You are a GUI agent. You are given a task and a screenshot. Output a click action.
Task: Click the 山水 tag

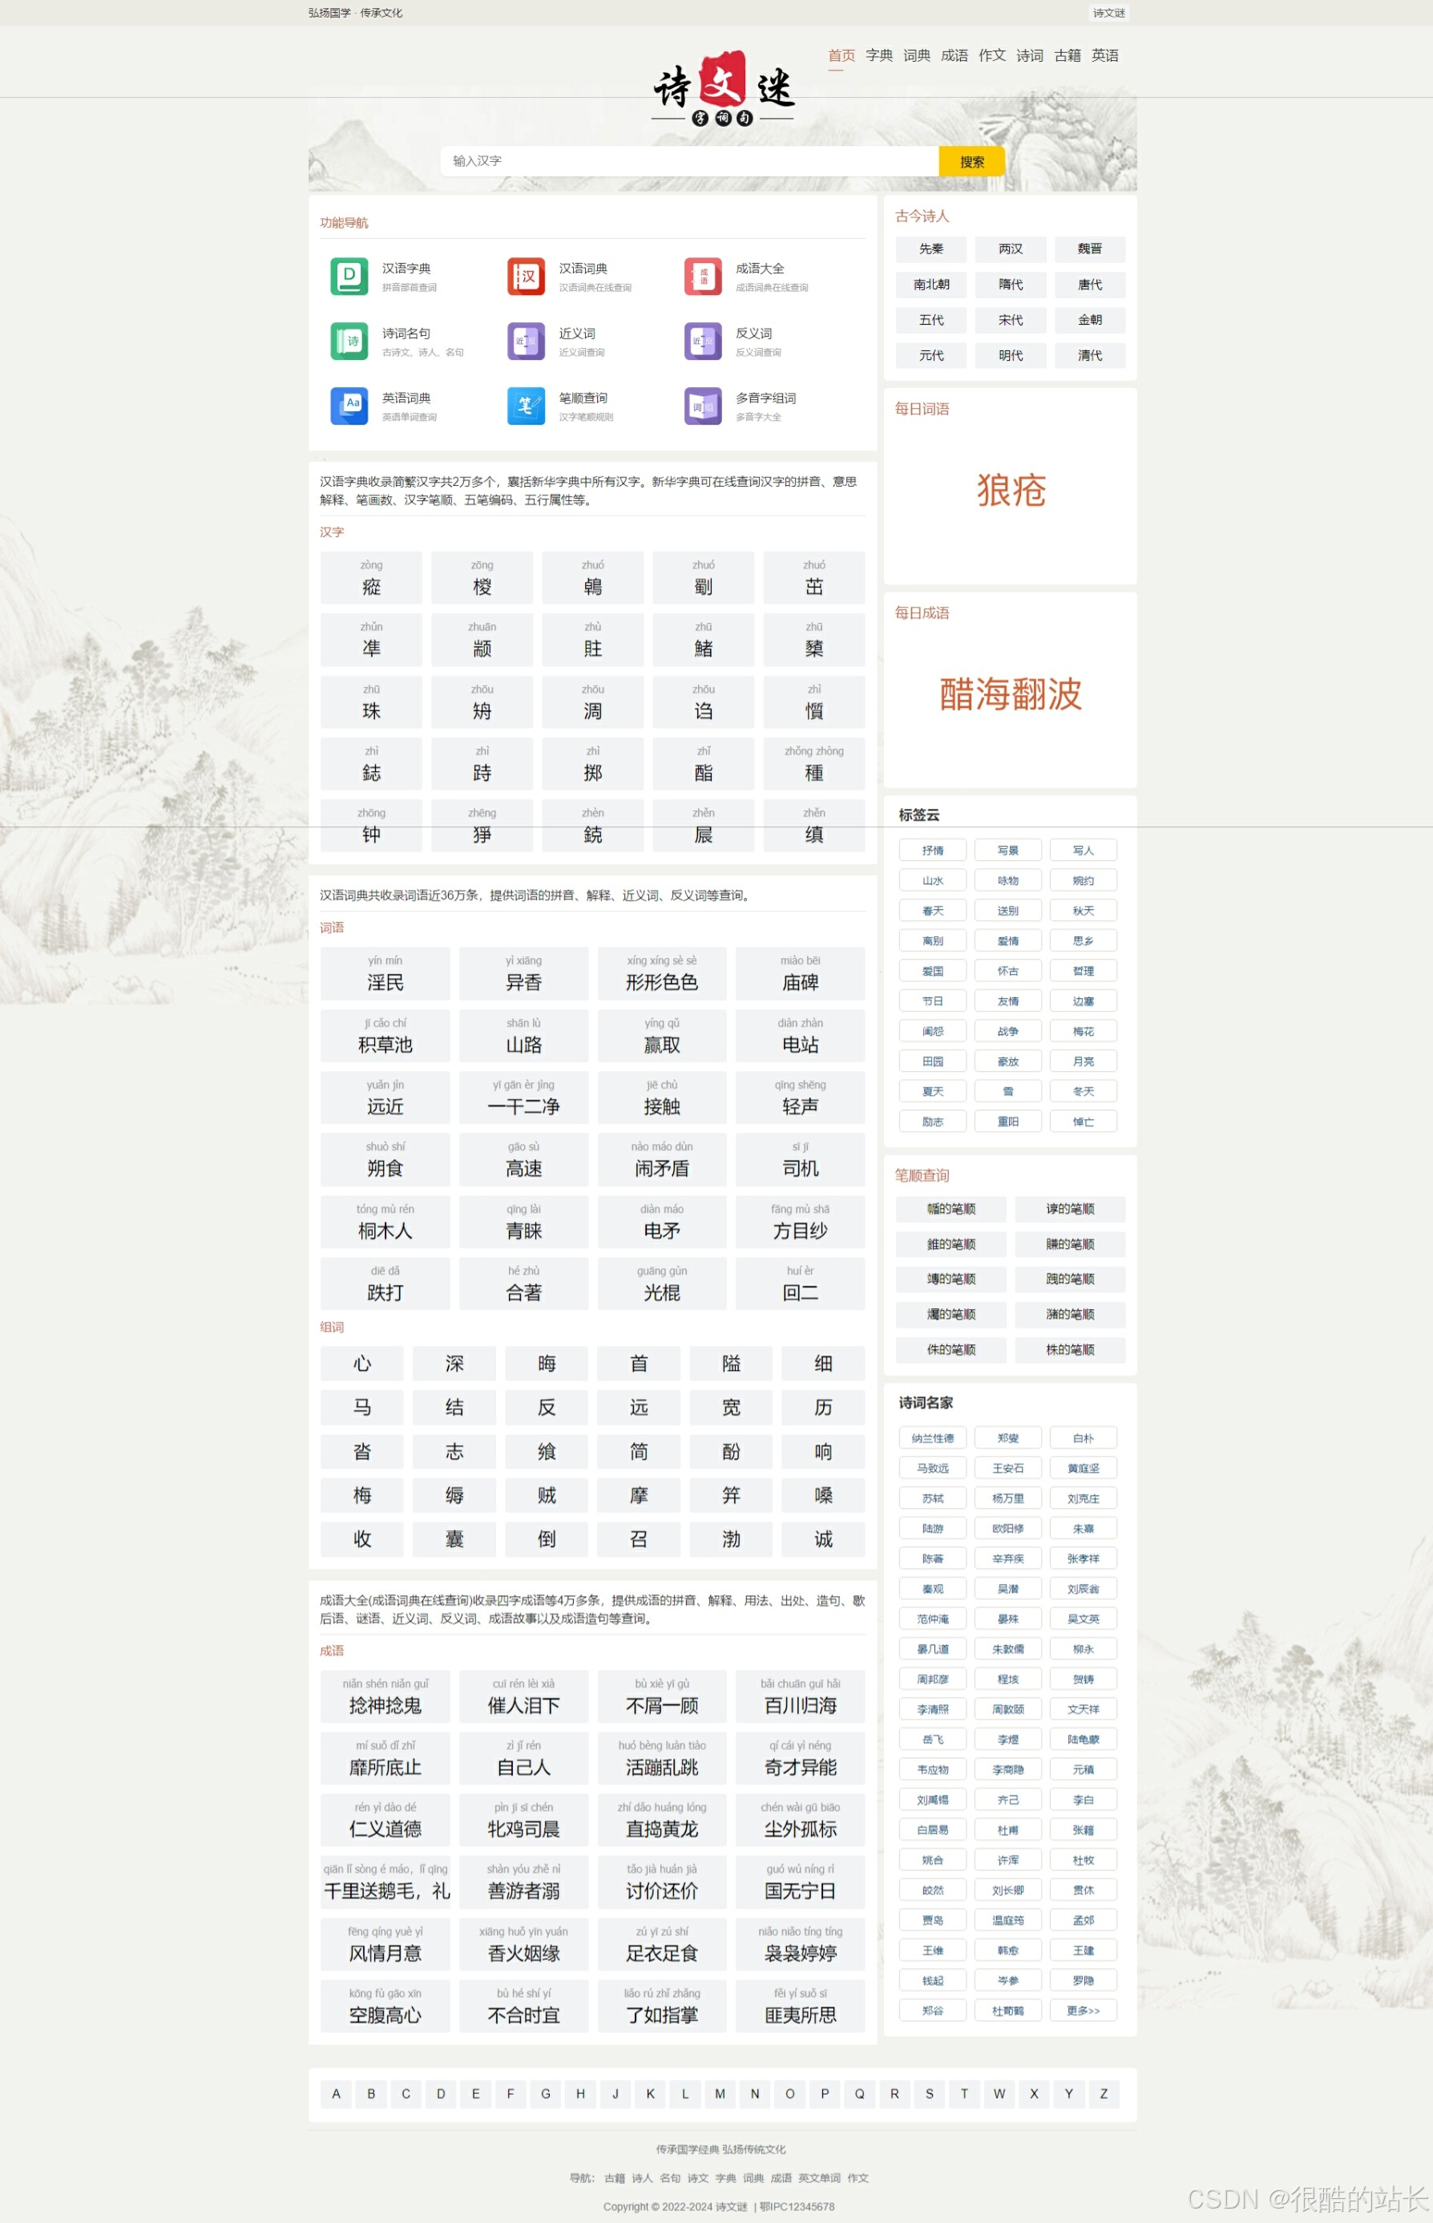pos(932,880)
